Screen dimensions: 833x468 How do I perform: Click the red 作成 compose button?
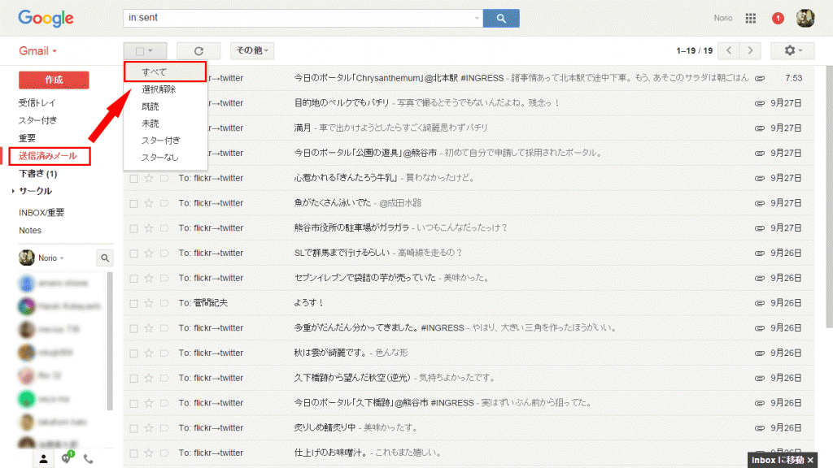(54, 80)
